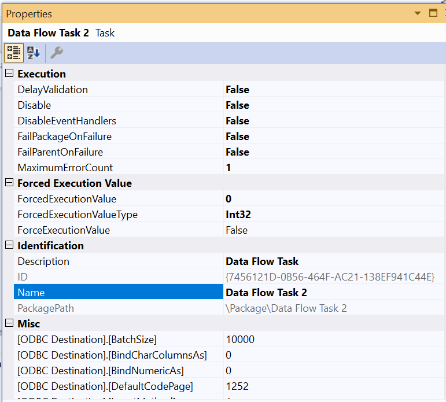Edit the Description value Data Flow Task
This screenshot has width=446, height=402.
262,261
